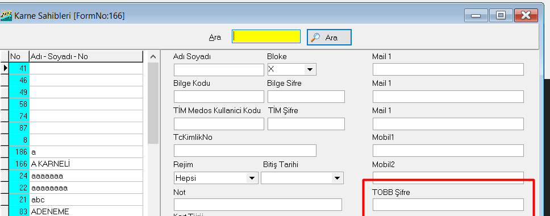Click the TOBB Şifre input field
This screenshot has height=216, width=550.
(x=448, y=205)
